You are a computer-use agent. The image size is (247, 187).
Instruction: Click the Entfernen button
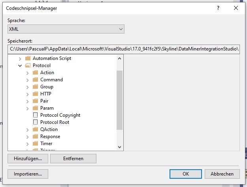tap(73, 159)
